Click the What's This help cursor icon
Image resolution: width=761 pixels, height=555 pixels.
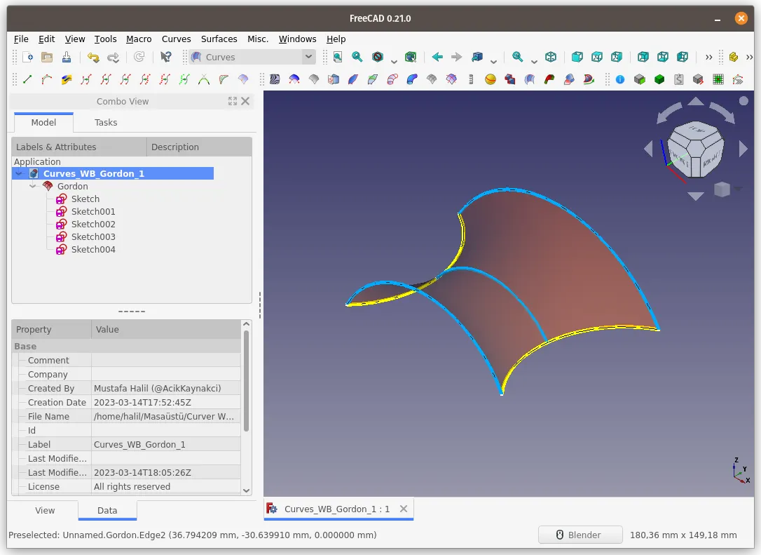165,58
